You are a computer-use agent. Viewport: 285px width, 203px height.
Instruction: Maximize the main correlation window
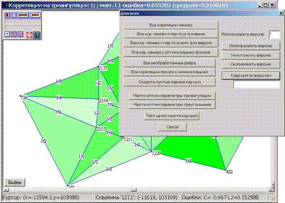(266, 5)
